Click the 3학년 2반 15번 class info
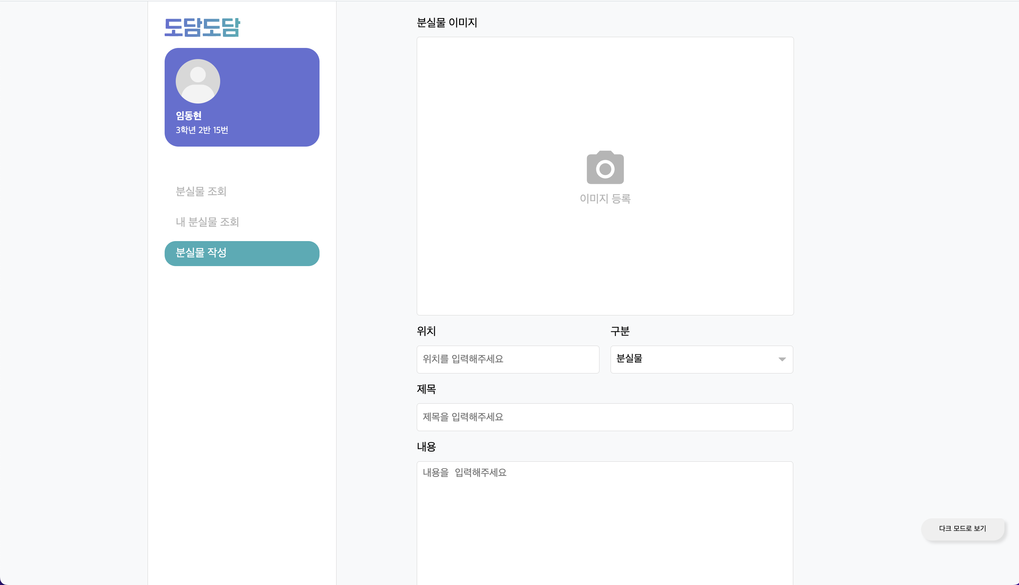The height and width of the screenshot is (585, 1019). [x=202, y=130]
